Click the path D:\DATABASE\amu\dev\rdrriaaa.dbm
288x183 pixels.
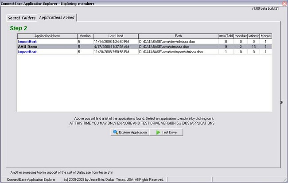pos(167,41)
